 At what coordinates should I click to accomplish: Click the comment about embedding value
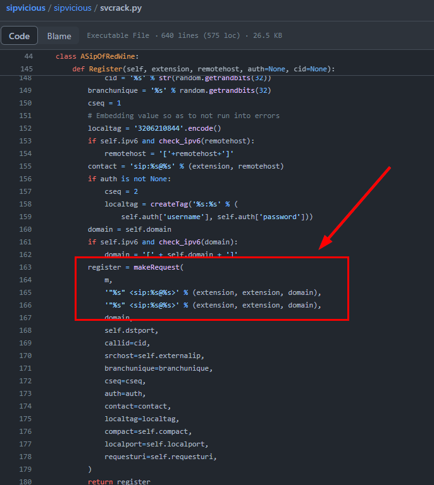click(x=183, y=116)
